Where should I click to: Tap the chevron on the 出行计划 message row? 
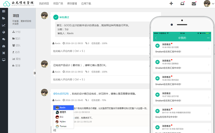point(209,97)
